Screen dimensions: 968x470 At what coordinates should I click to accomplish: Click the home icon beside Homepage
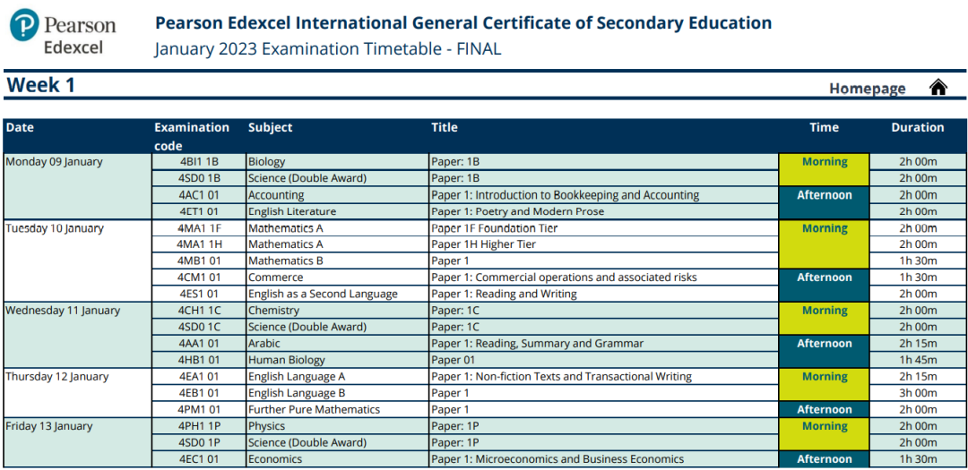pos(938,87)
